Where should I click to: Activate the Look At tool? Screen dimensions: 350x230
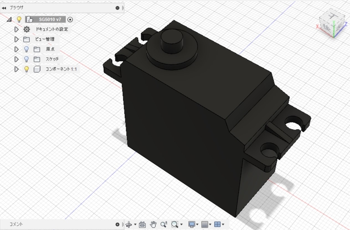(x=142, y=224)
